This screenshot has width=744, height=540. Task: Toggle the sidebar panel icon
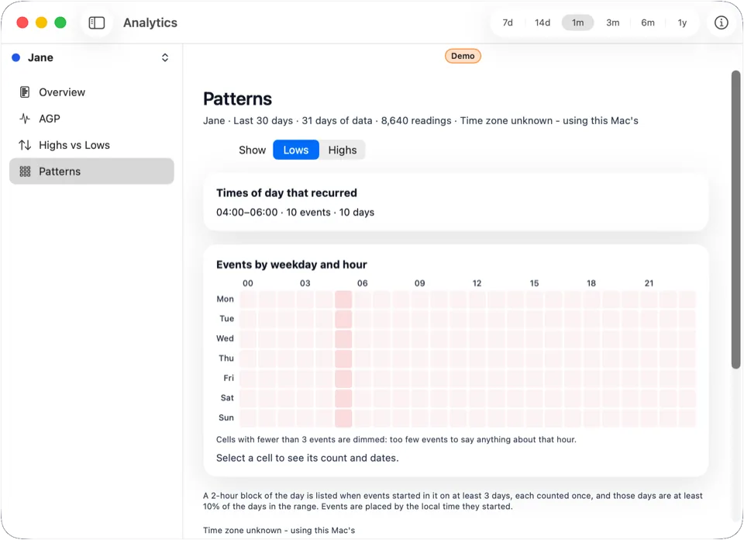[x=97, y=22]
